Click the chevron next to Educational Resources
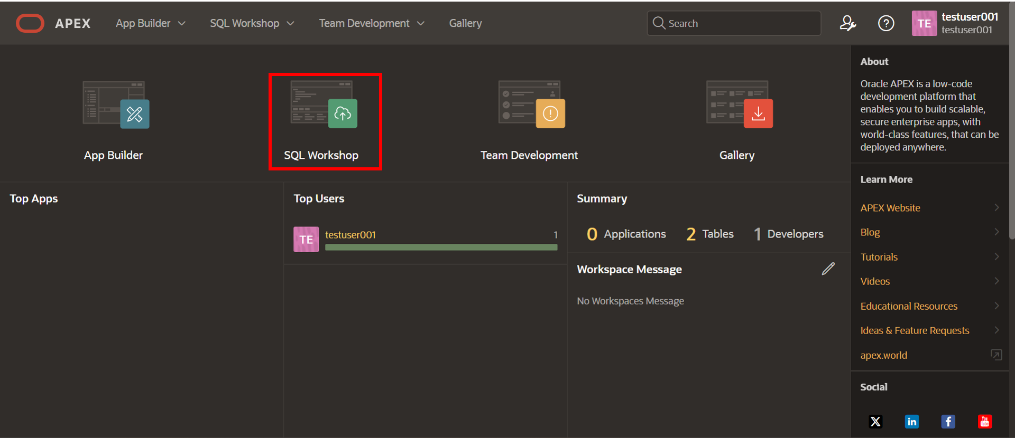 pyautogui.click(x=996, y=306)
